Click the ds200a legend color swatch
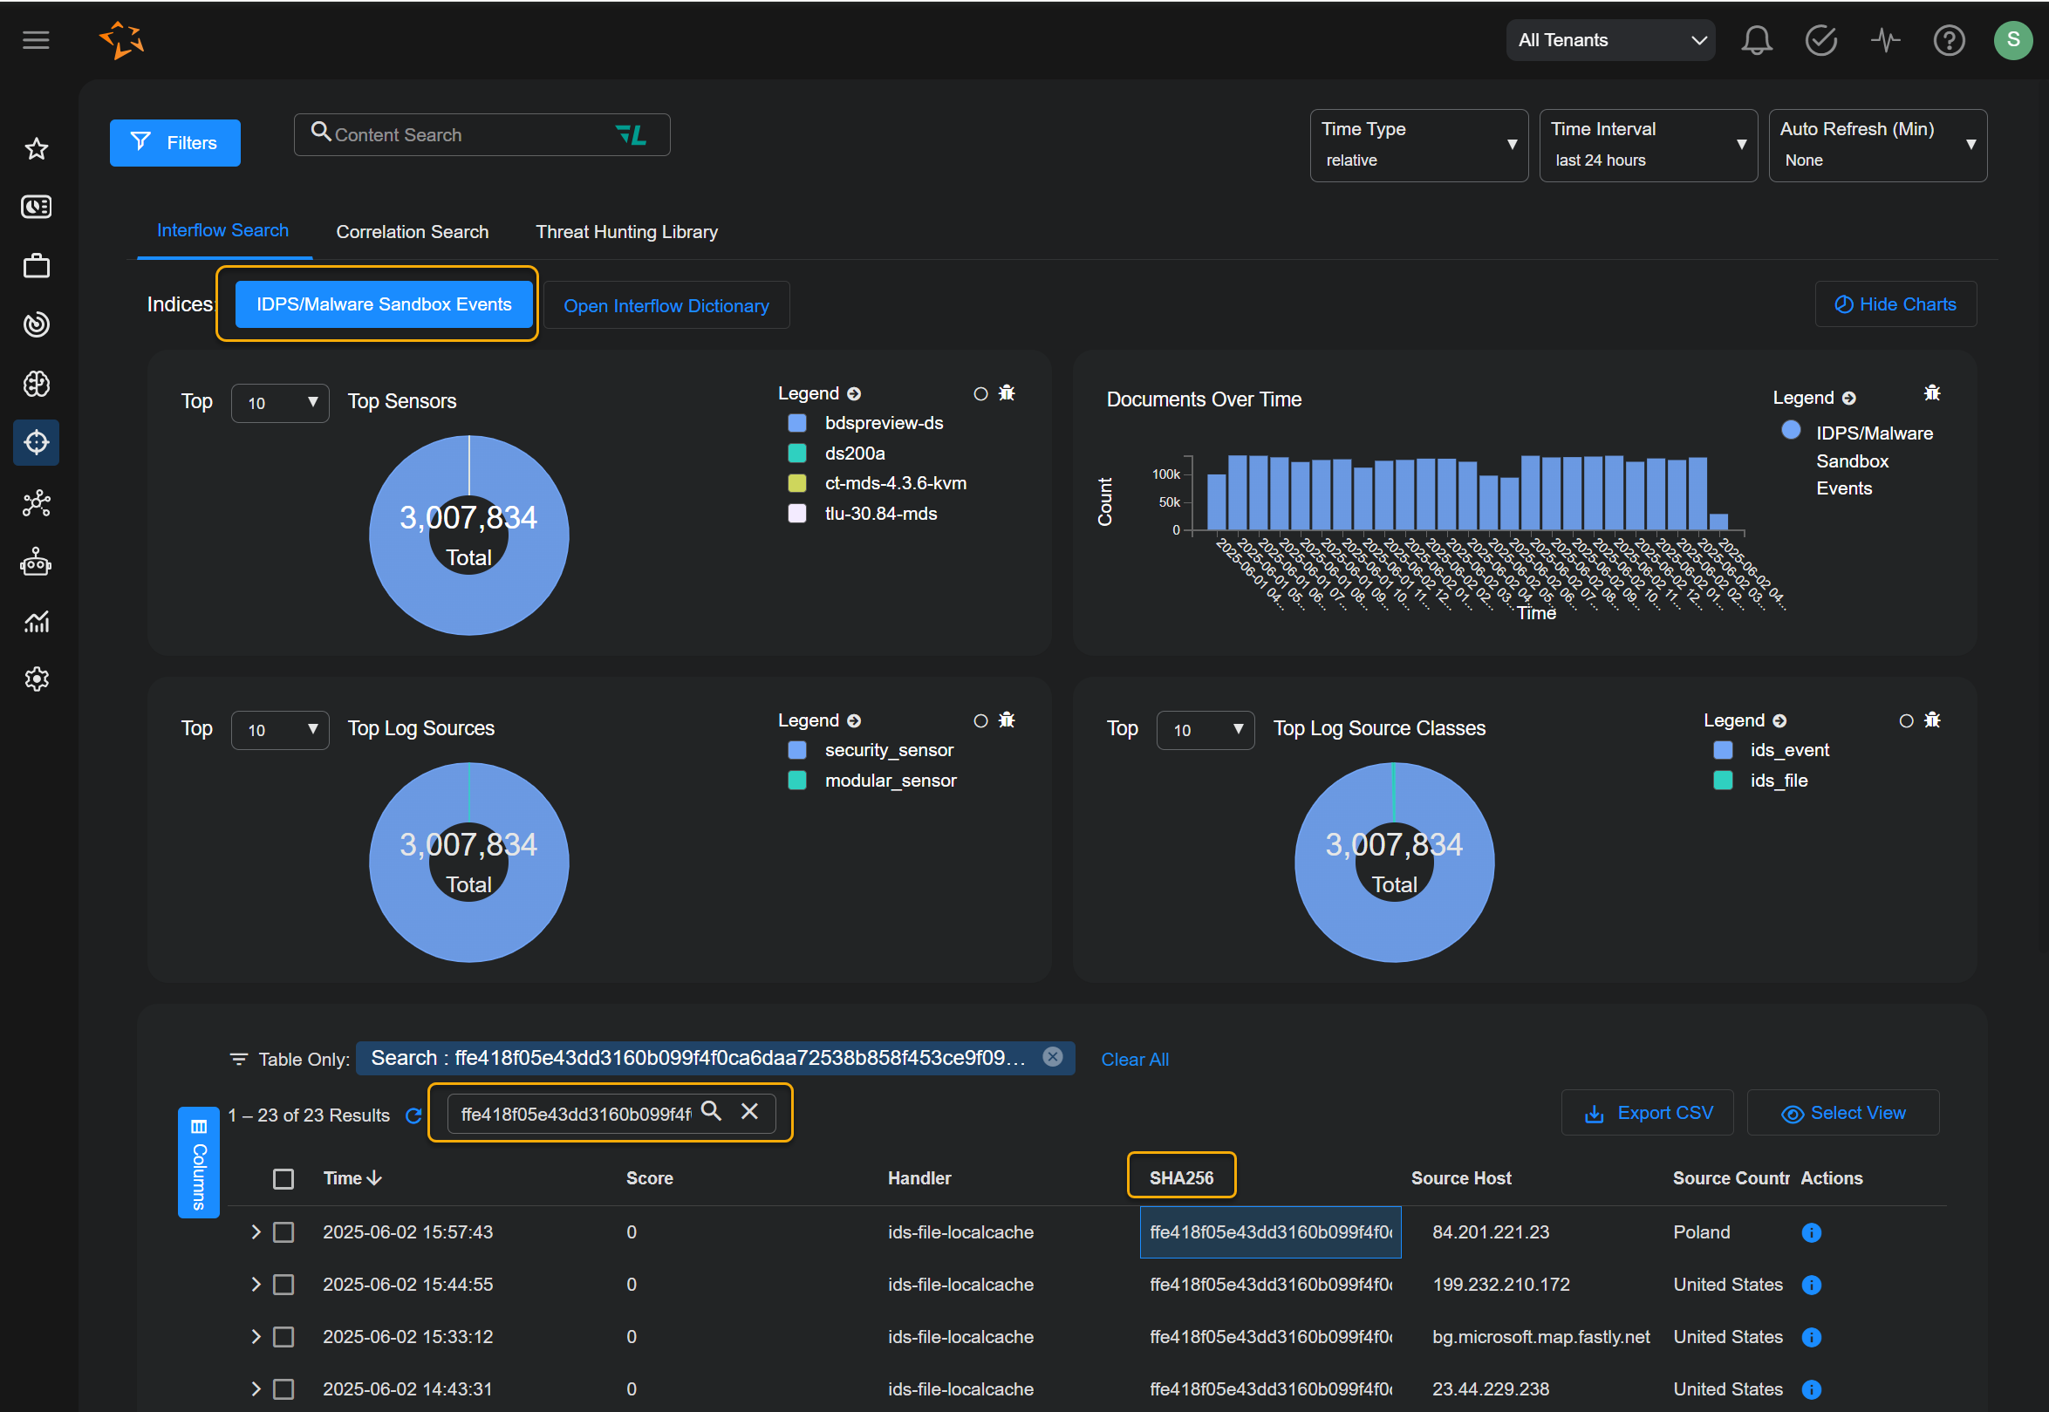The height and width of the screenshot is (1412, 2049). [x=797, y=454]
